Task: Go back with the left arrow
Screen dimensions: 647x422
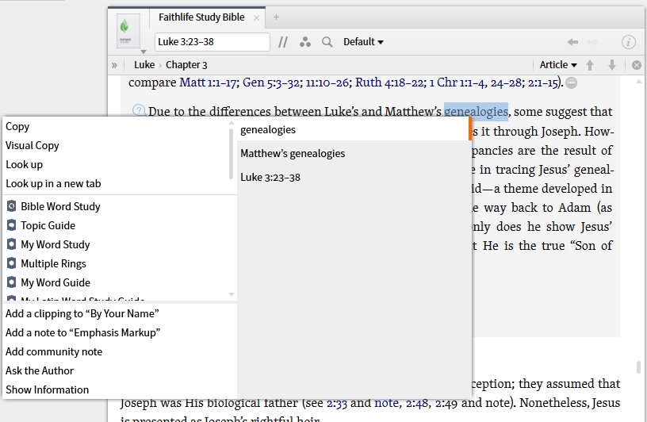Action: 572,42
